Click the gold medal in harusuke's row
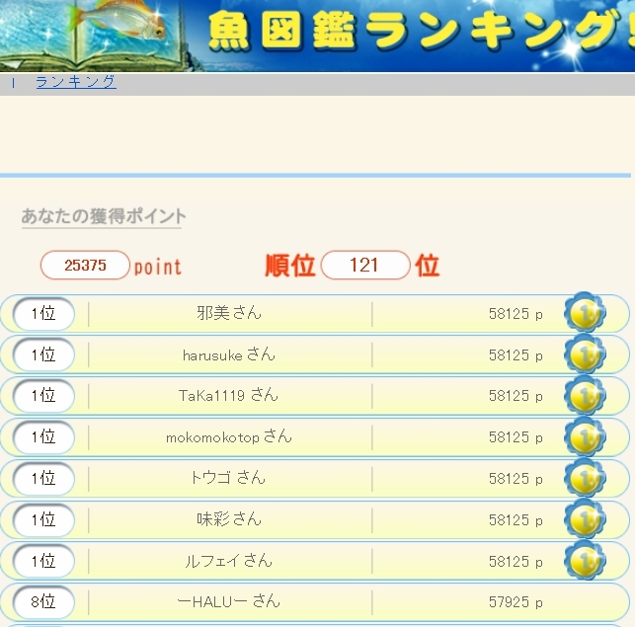 (585, 354)
